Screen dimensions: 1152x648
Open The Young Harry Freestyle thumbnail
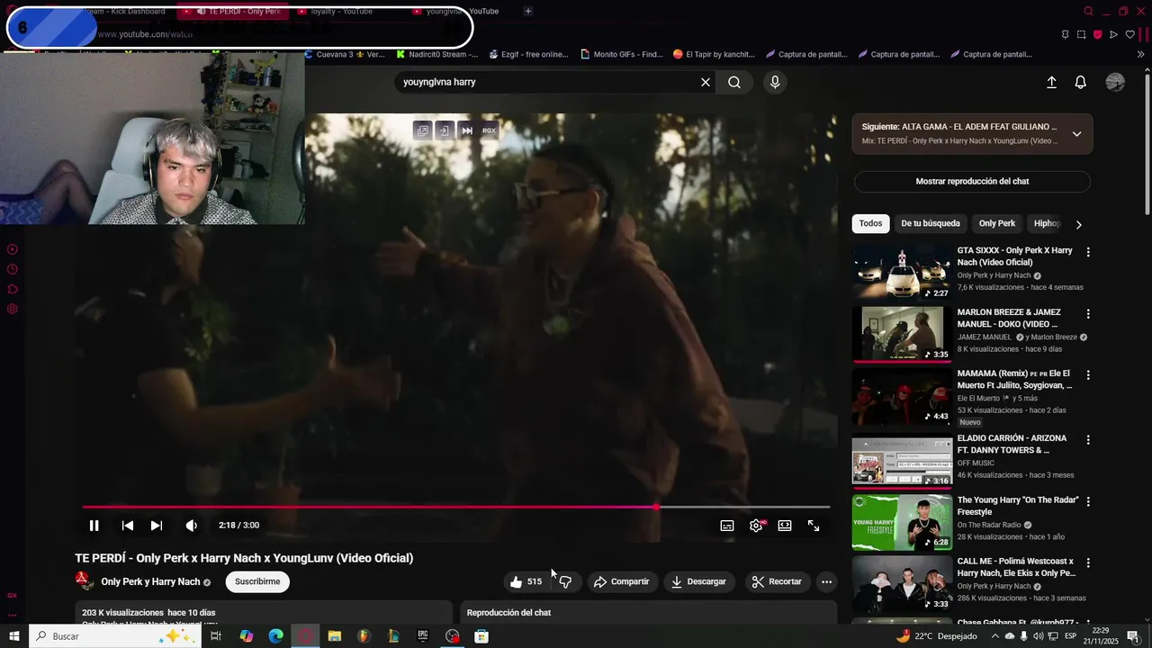click(902, 522)
